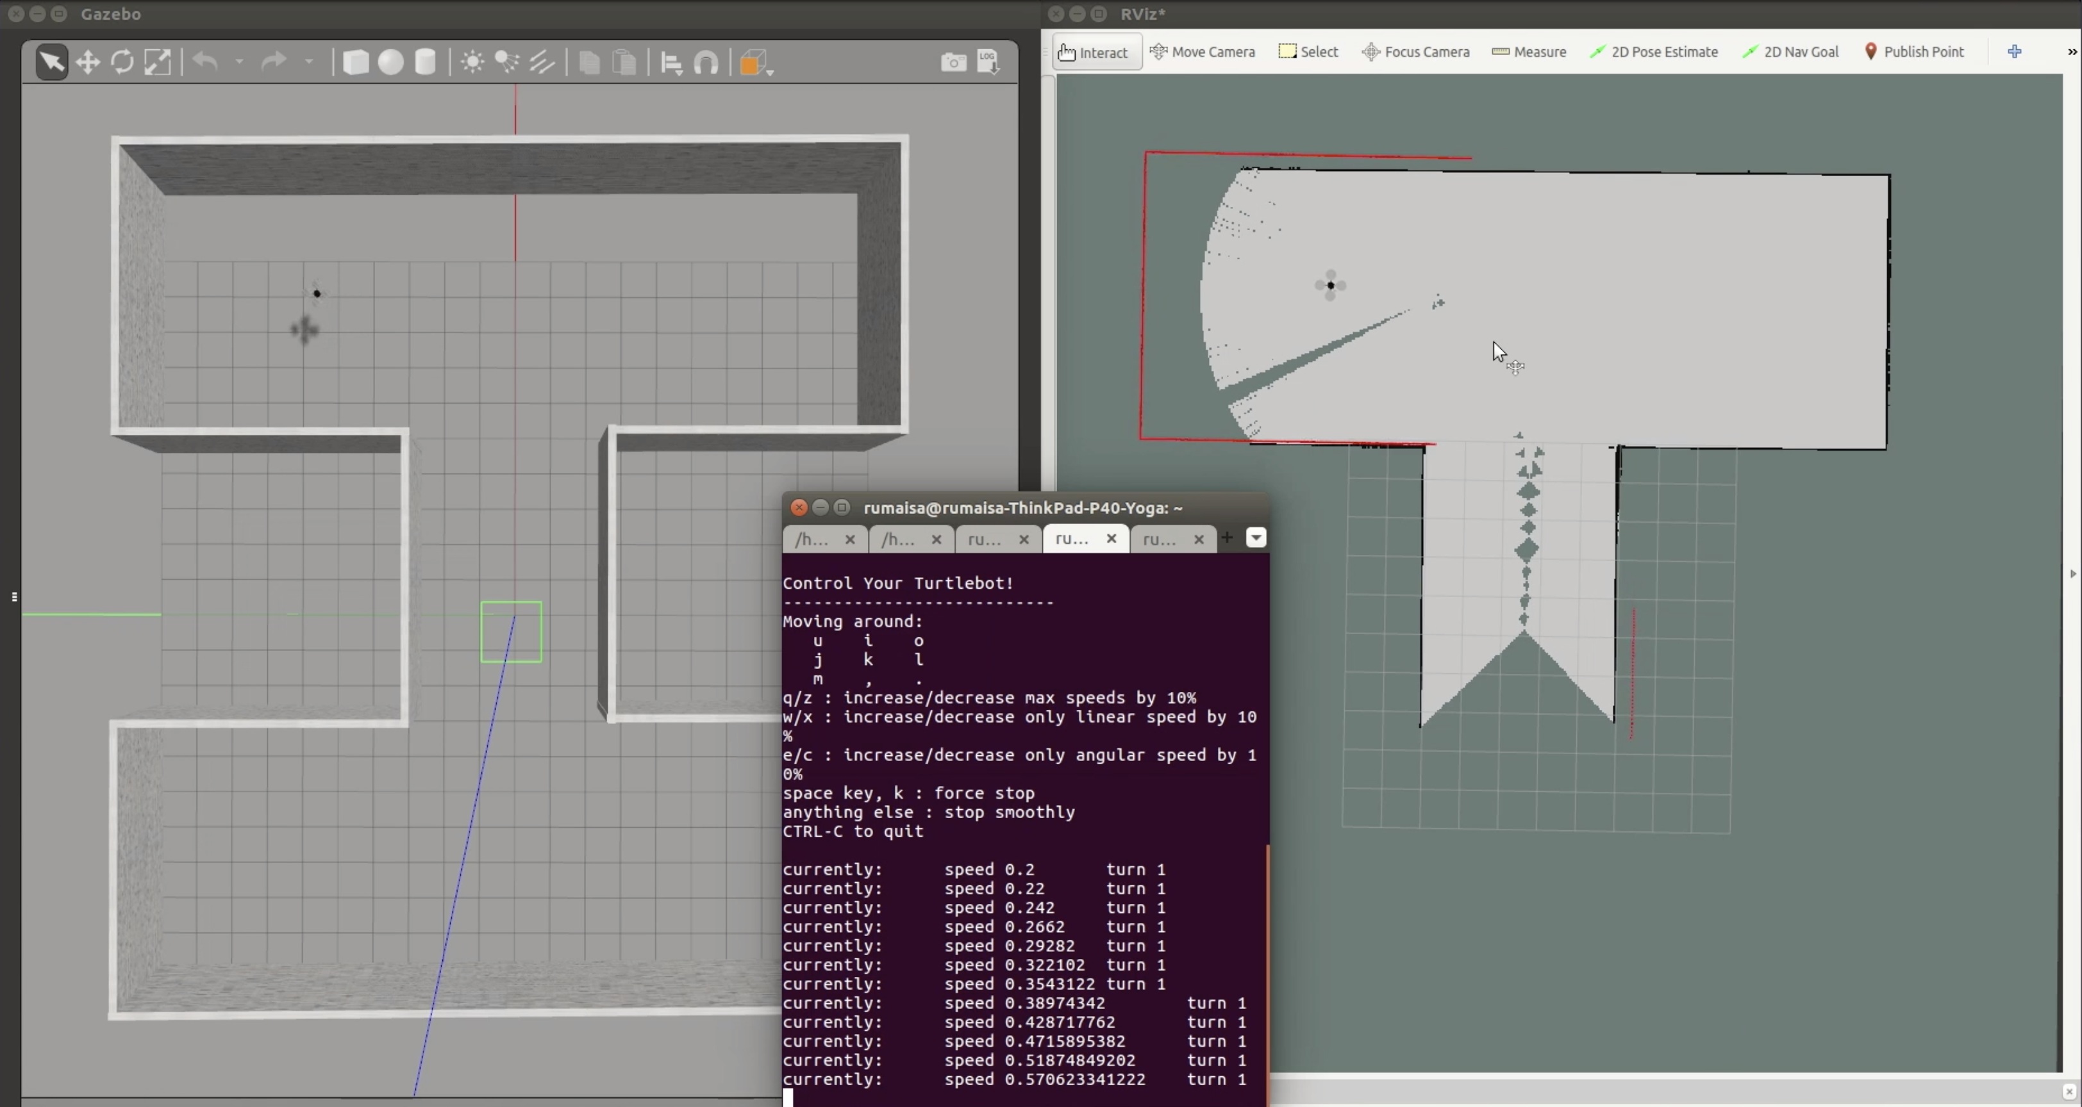Select the Select tool in RViz toolbar
This screenshot has height=1107, width=2082.
(1310, 51)
